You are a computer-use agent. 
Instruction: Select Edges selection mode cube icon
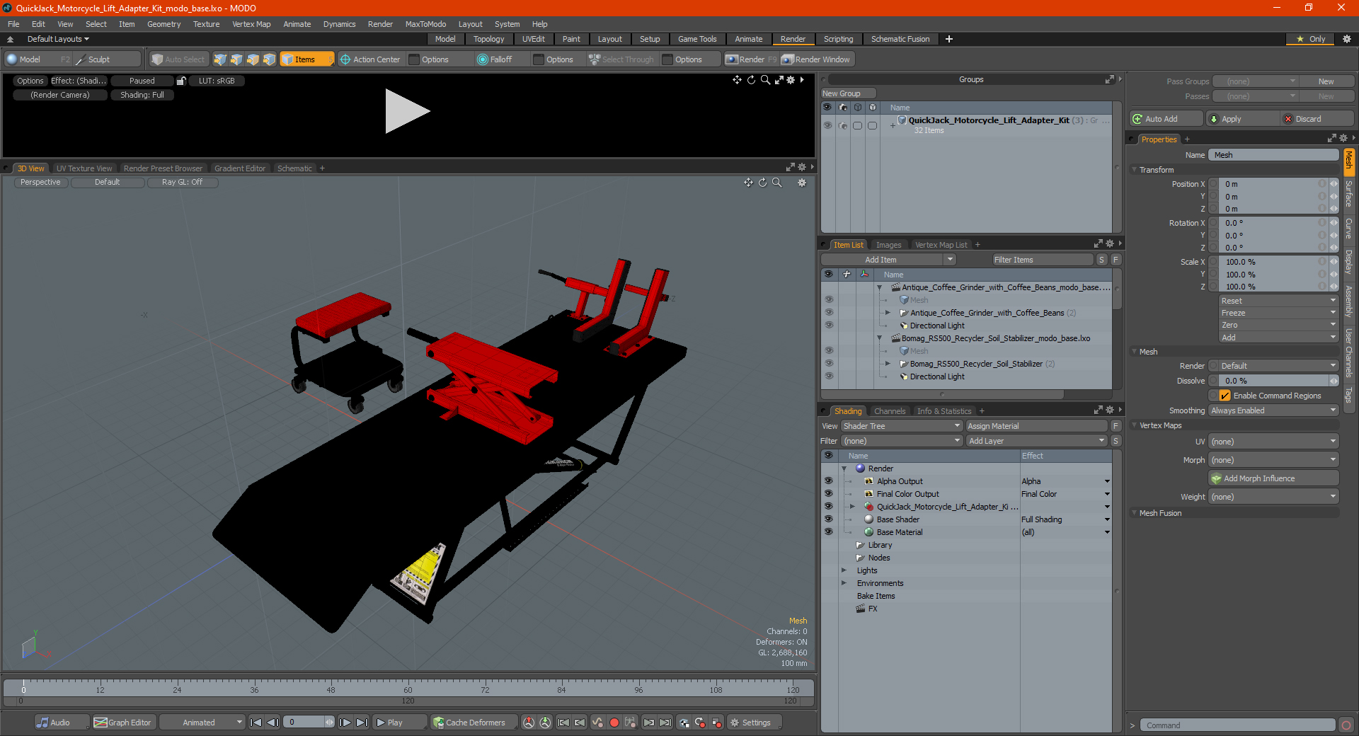click(236, 59)
